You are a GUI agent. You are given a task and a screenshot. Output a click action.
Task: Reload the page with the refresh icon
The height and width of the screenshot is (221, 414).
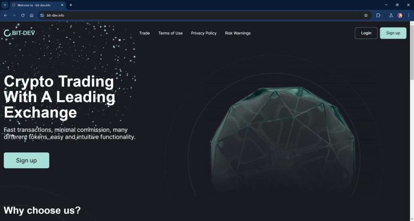click(23, 15)
